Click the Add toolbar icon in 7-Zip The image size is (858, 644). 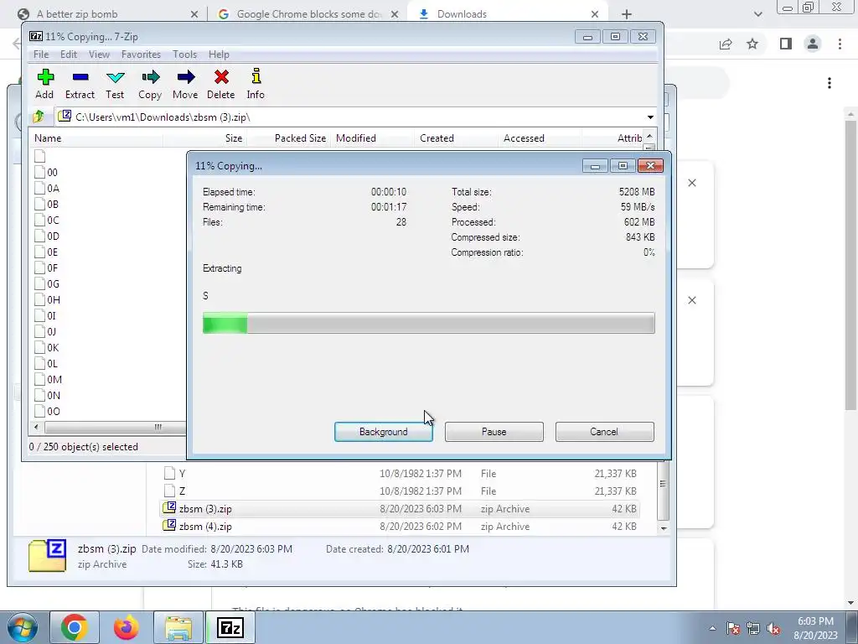45,77
